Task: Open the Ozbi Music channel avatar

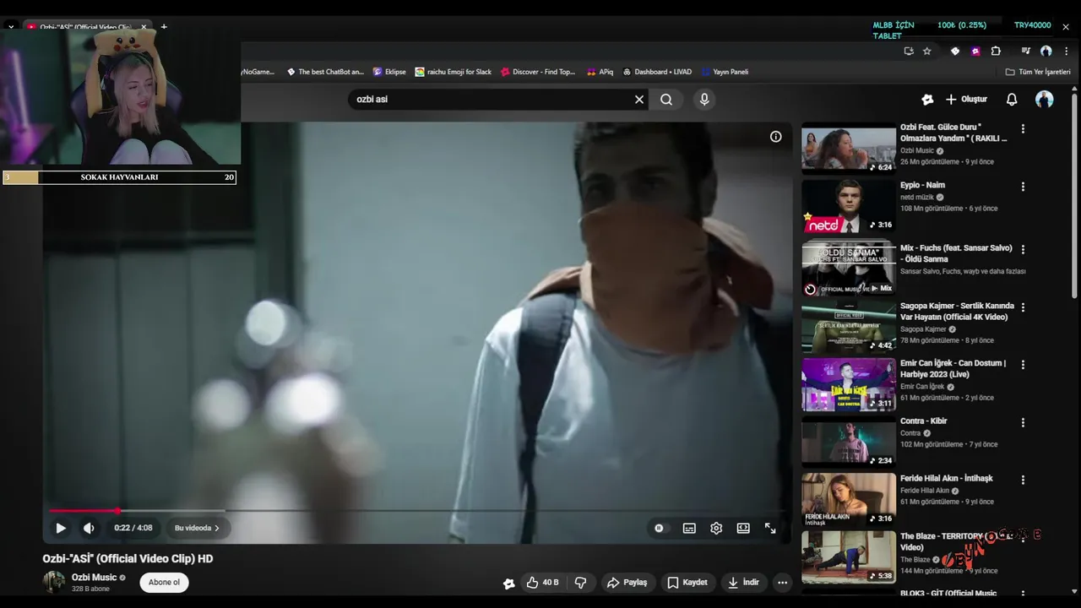Action: click(x=54, y=582)
